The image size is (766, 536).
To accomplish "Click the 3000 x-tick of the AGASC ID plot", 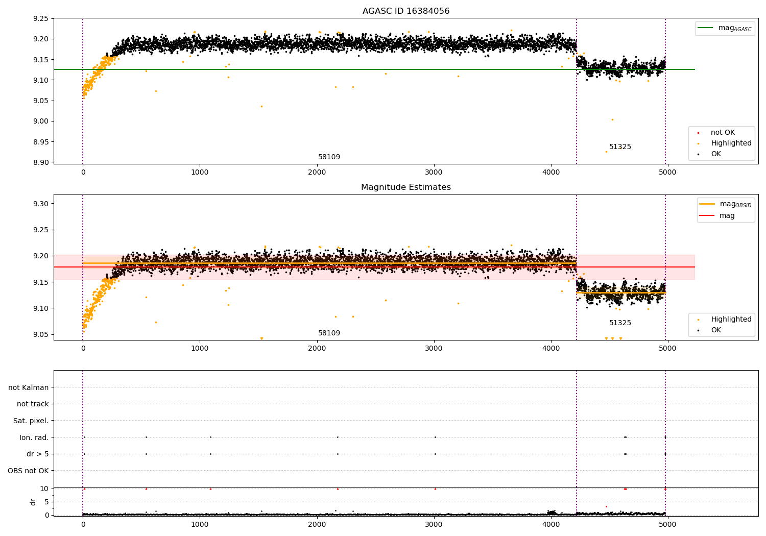I will pos(434,173).
